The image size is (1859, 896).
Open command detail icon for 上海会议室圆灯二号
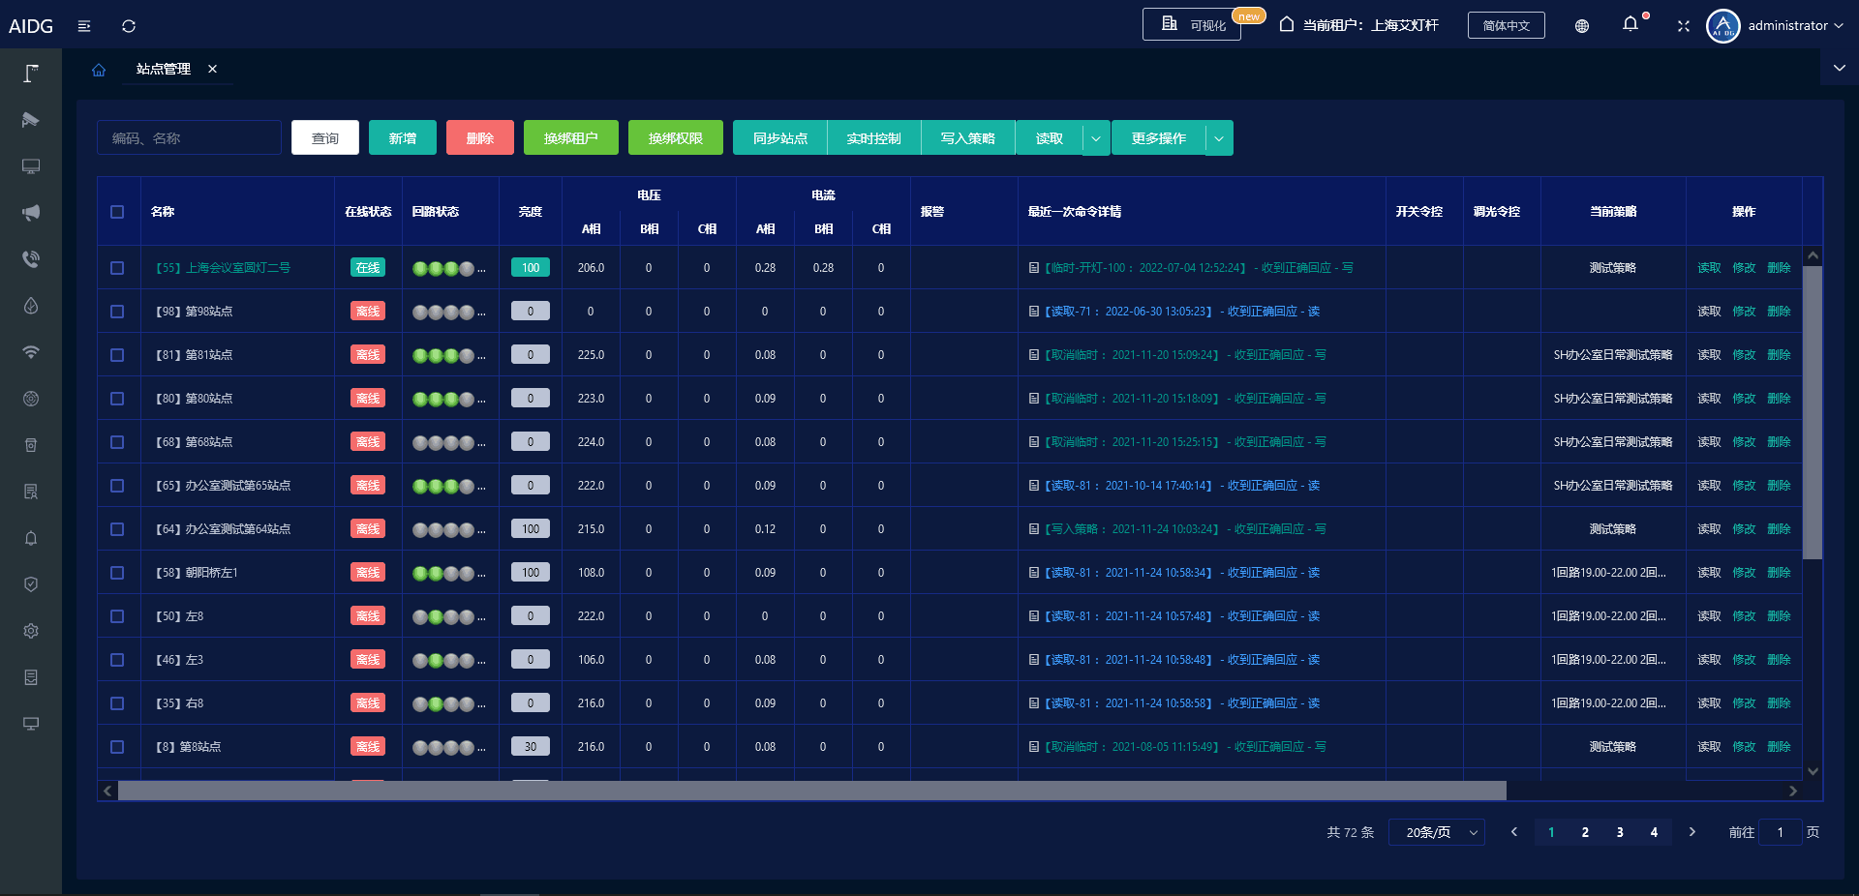coord(1034,268)
